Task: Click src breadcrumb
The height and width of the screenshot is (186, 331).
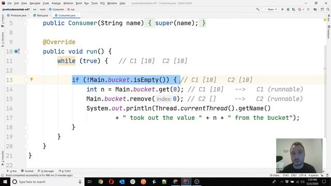Action: [x=35, y=9]
